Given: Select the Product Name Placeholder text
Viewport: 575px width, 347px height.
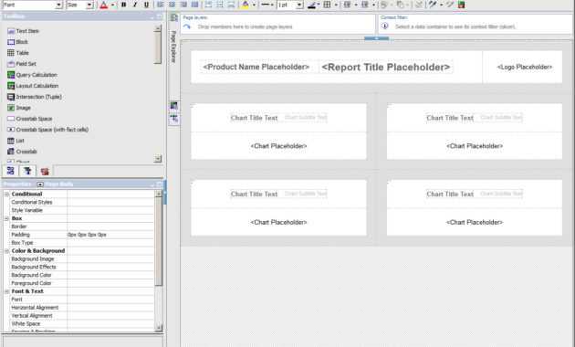Looking at the screenshot, I should point(256,68).
